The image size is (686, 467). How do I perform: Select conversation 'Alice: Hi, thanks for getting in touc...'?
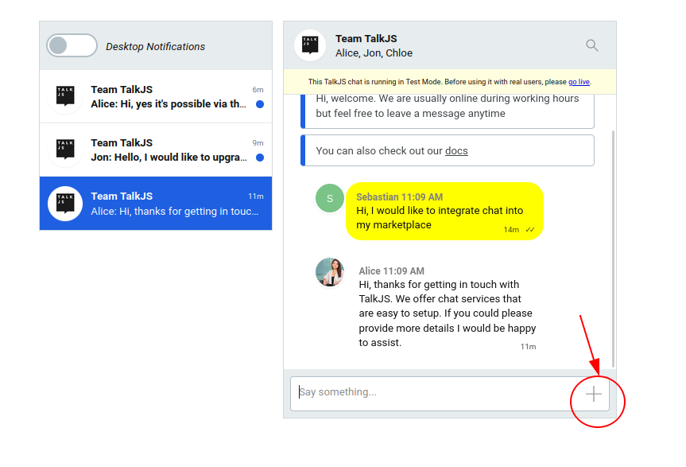coord(156,204)
